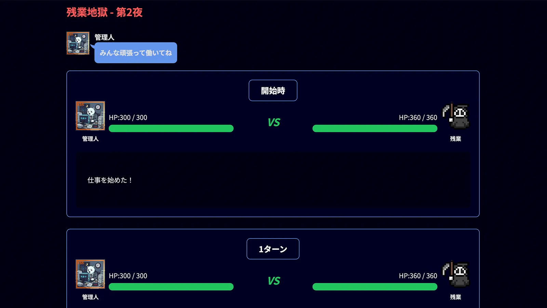Click the HP:300 / 300 text in the 開始時 panel
547x308 pixels.
pyautogui.click(x=128, y=118)
